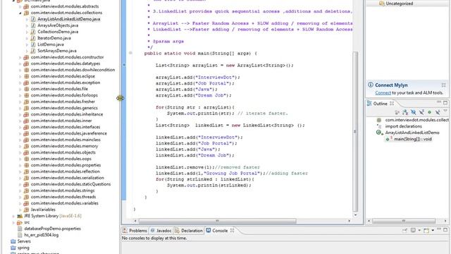Screen dimensions: 451x254
Task: Collapse com.interviewdot.modules.collections package
Action: [x=20, y=13]
